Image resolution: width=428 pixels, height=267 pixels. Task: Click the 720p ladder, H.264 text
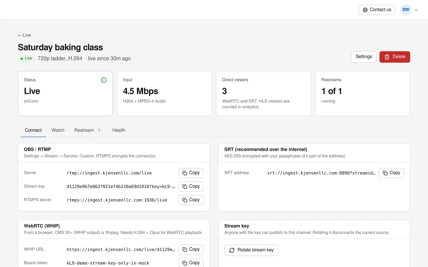click(x=60, y=58)
